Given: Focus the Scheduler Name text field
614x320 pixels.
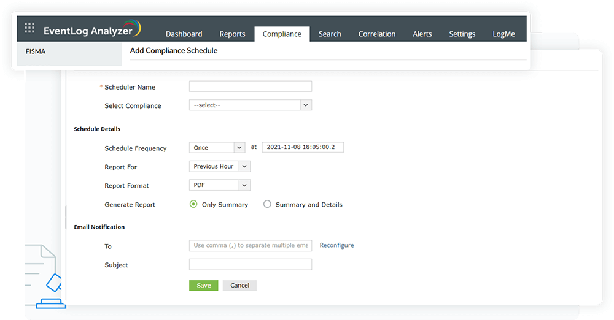Looking at the screenshot, I should (251, 86).
